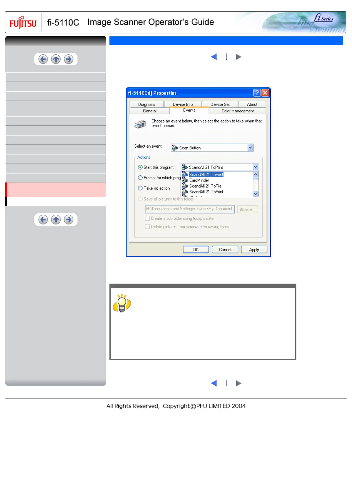Click the lower sidebar up arrow icon
This screenshot has width=352, height=498.
pyautogui.click(x=56, y=220)
